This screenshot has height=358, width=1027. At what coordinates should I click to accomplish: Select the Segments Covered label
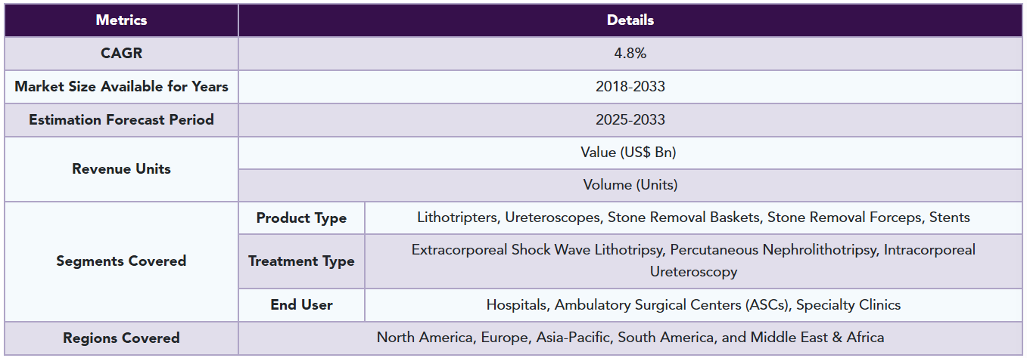click(x=121, y=261)
